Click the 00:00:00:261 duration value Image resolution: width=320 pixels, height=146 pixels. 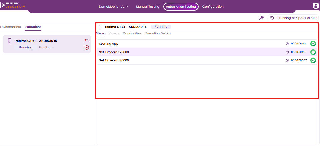(x=299, y=52)
